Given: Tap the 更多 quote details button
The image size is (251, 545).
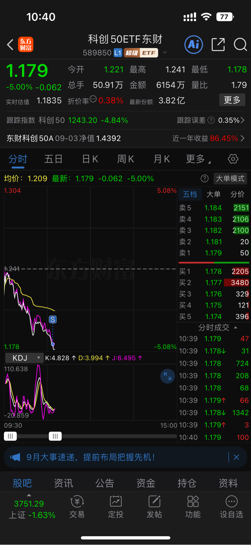Looking at the screenshot, I should point(232,100).
